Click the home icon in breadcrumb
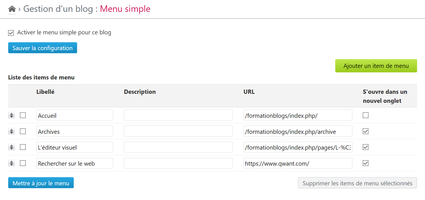 [x=12, y=9]
